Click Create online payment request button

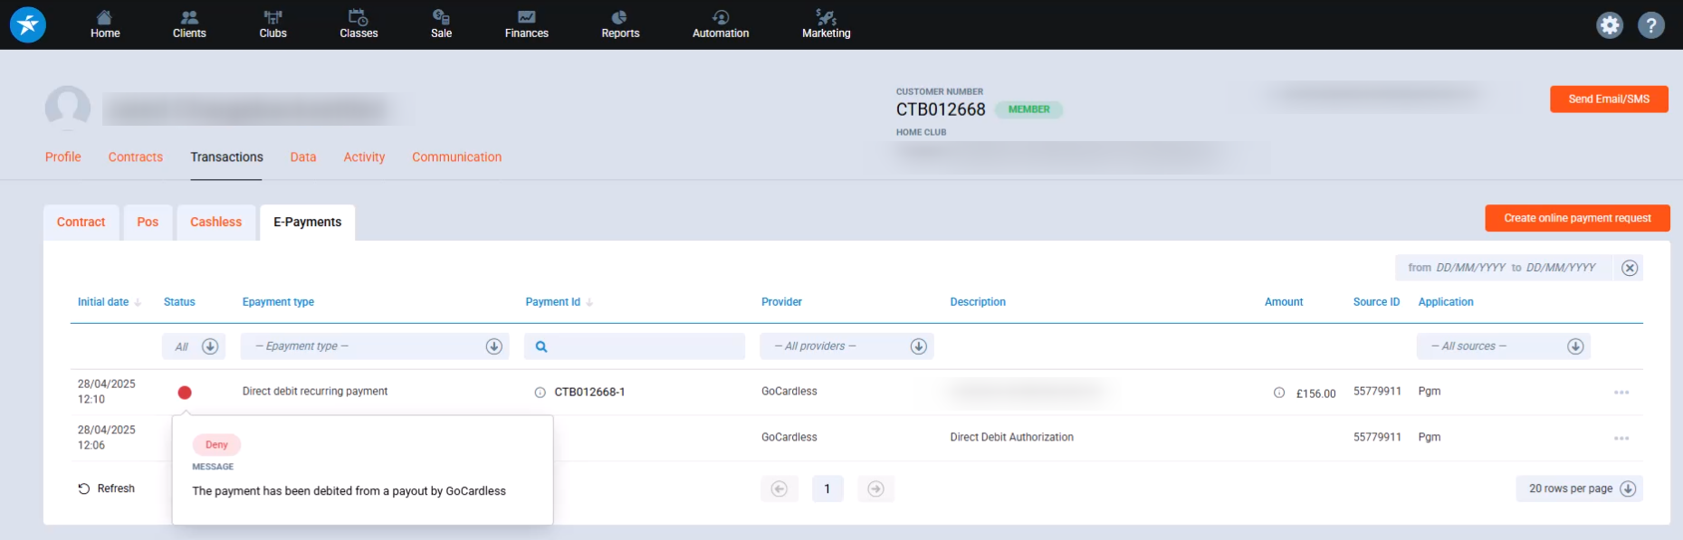(1576, 218)
